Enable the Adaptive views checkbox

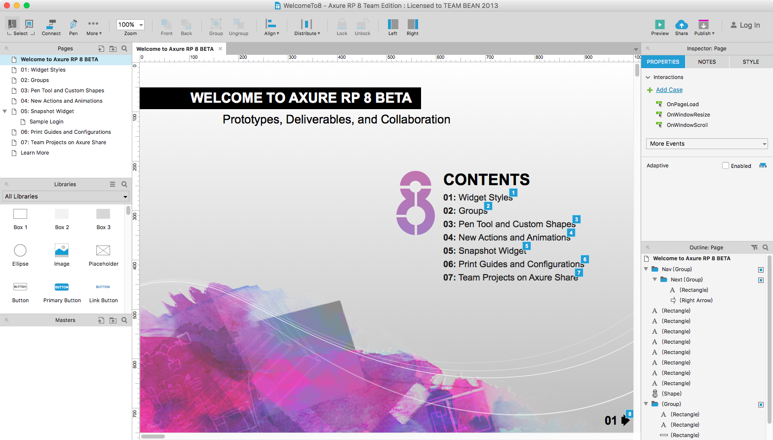click(726, 165)
